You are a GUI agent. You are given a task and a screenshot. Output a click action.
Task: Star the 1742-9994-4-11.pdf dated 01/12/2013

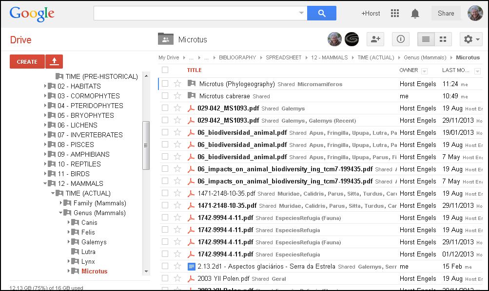(177, 254)
